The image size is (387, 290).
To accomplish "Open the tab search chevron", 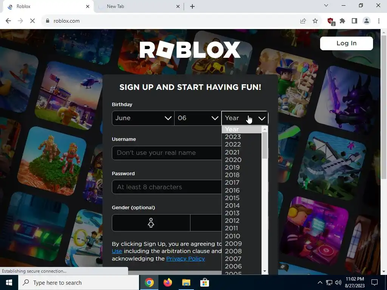I will (x=326, y=5).
